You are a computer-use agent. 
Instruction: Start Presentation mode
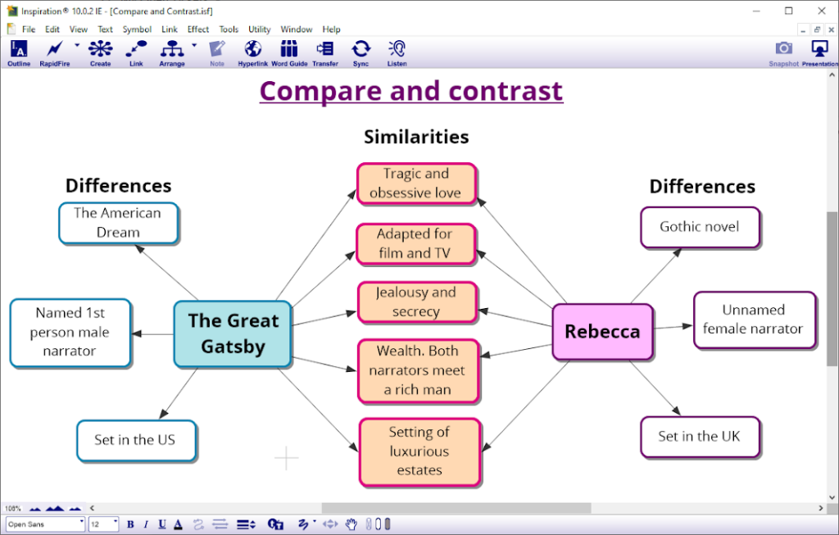coord(819,53)
